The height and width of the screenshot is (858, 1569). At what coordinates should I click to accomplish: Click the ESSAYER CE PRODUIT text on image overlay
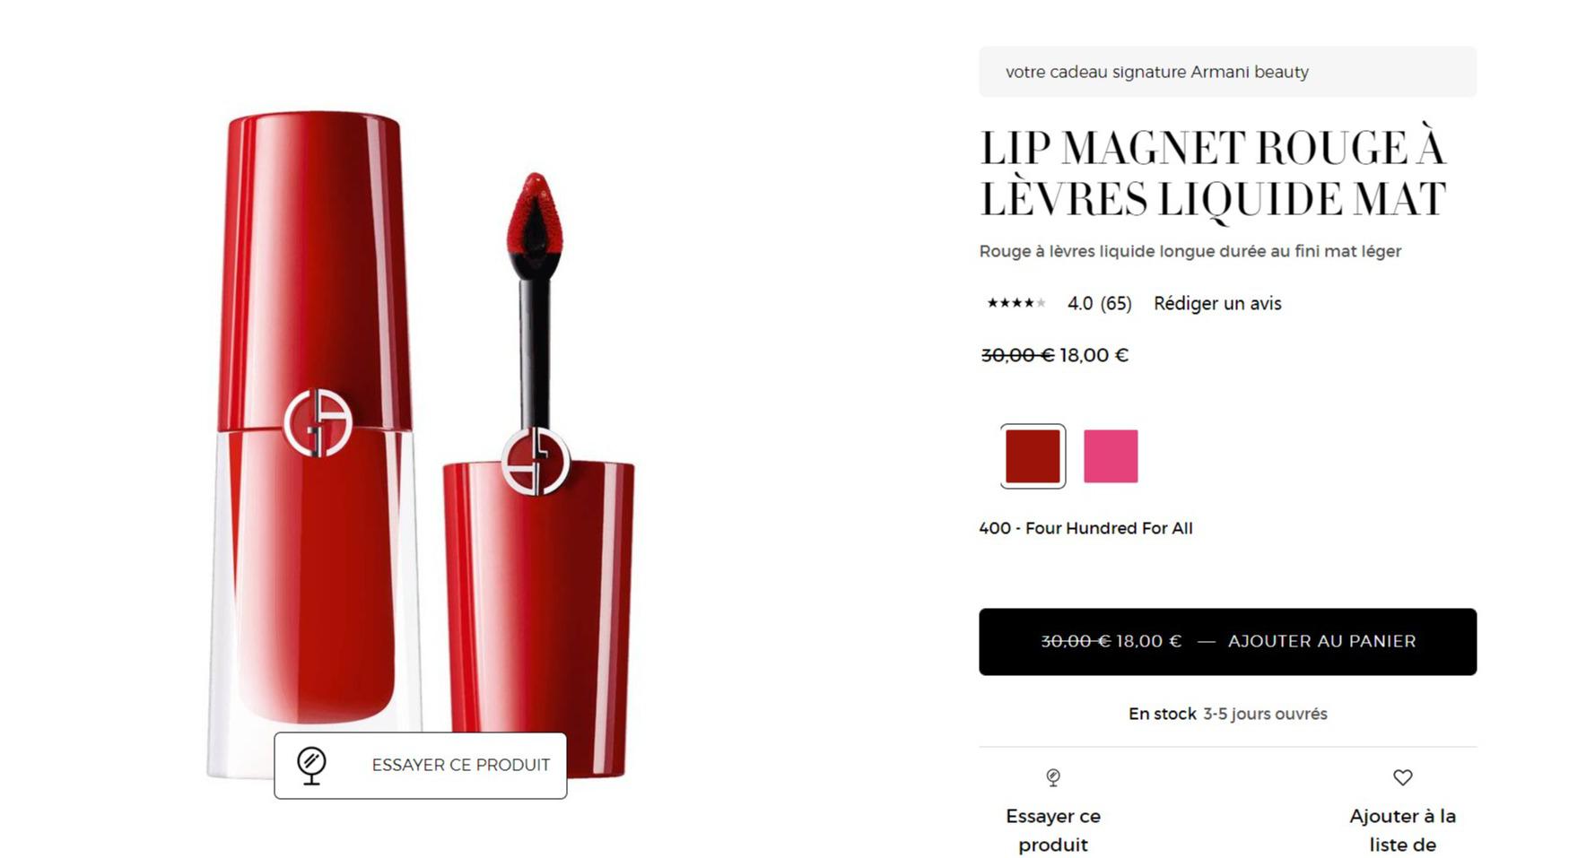click(461, 765)
